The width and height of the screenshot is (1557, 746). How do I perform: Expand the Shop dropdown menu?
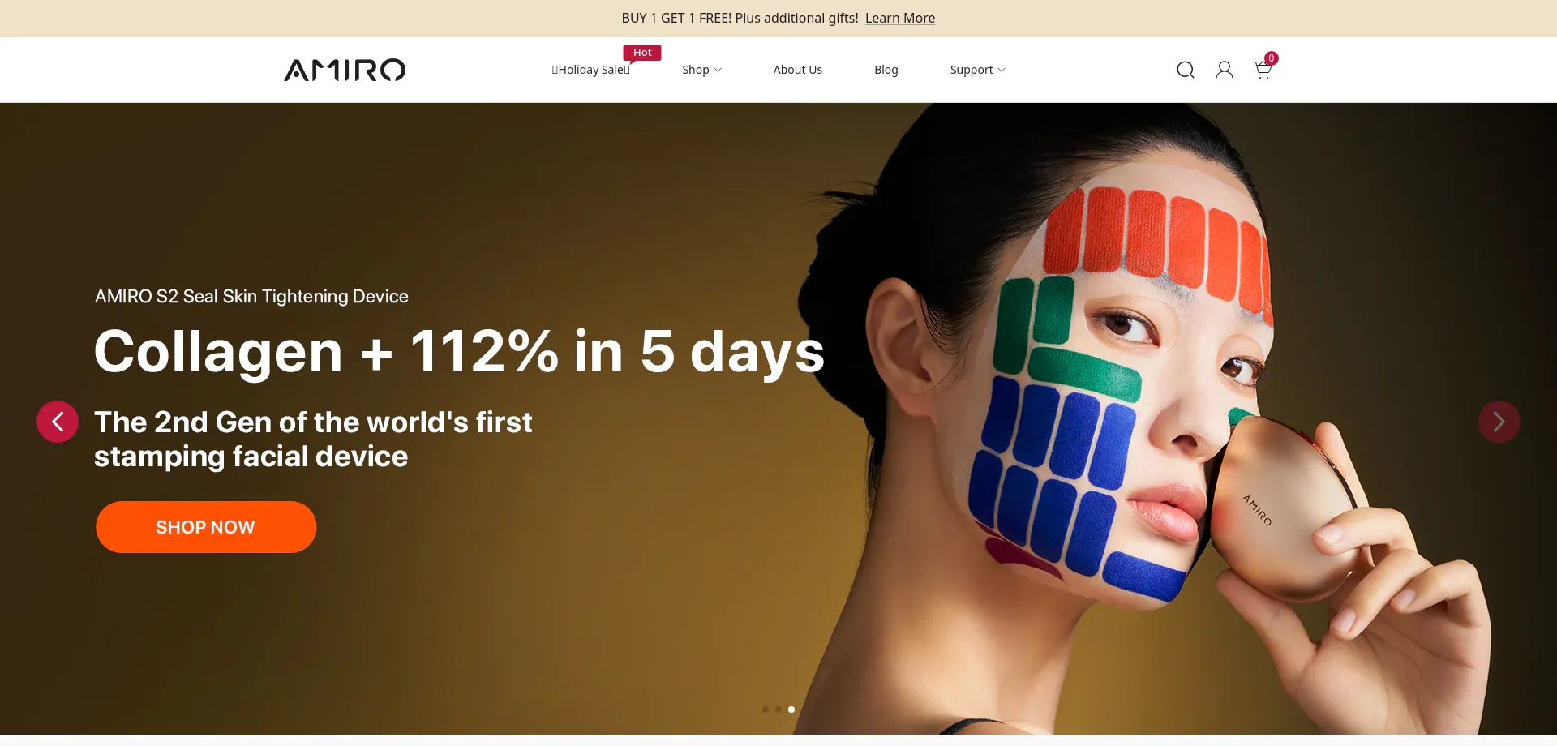pos(701,70)
